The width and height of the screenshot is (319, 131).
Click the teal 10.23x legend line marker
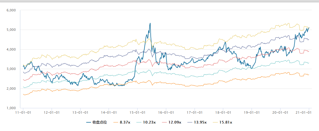[140, 123]
